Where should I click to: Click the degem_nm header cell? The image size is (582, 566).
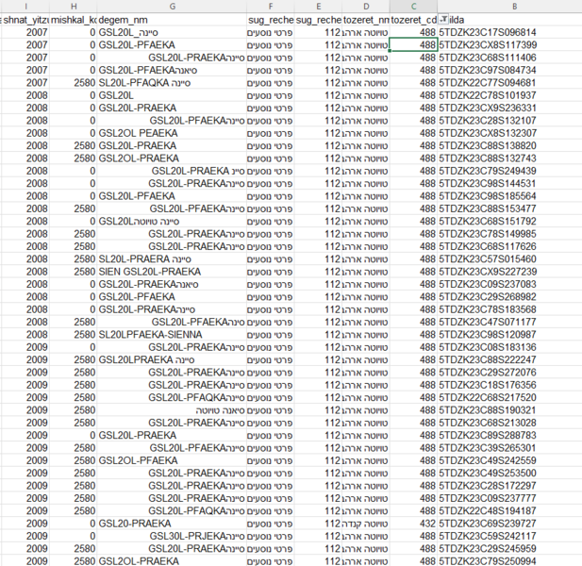(172, 20)
